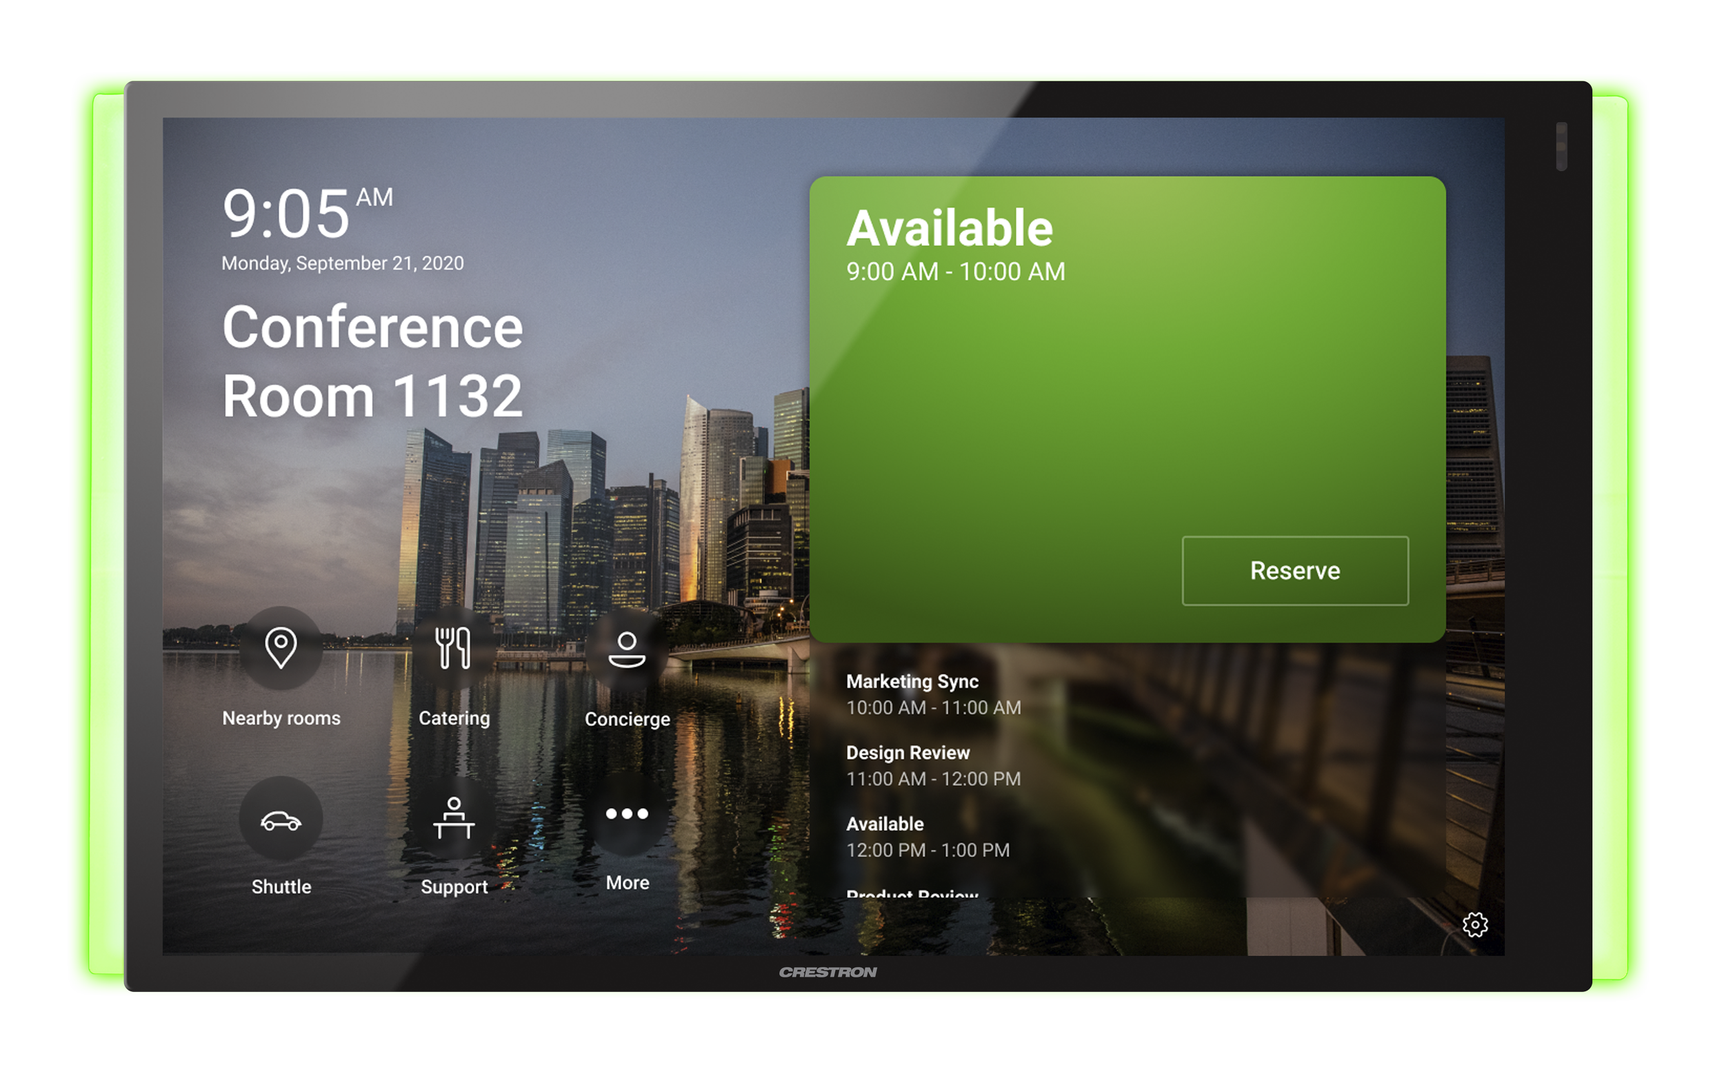The width and height of the screenshot is (1724, 1074).
Task: Open the Support desk icon
Action: (x=453, y=818)
